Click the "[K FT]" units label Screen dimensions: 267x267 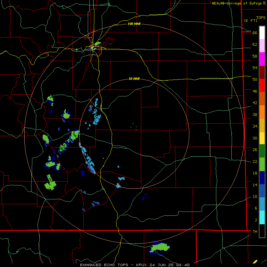click(x=251, y=20)
